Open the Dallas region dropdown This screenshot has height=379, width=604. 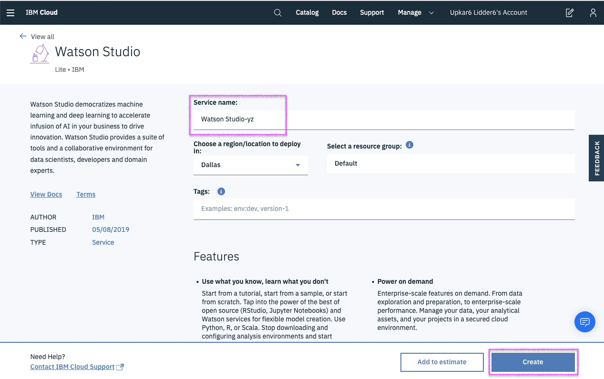251,165
